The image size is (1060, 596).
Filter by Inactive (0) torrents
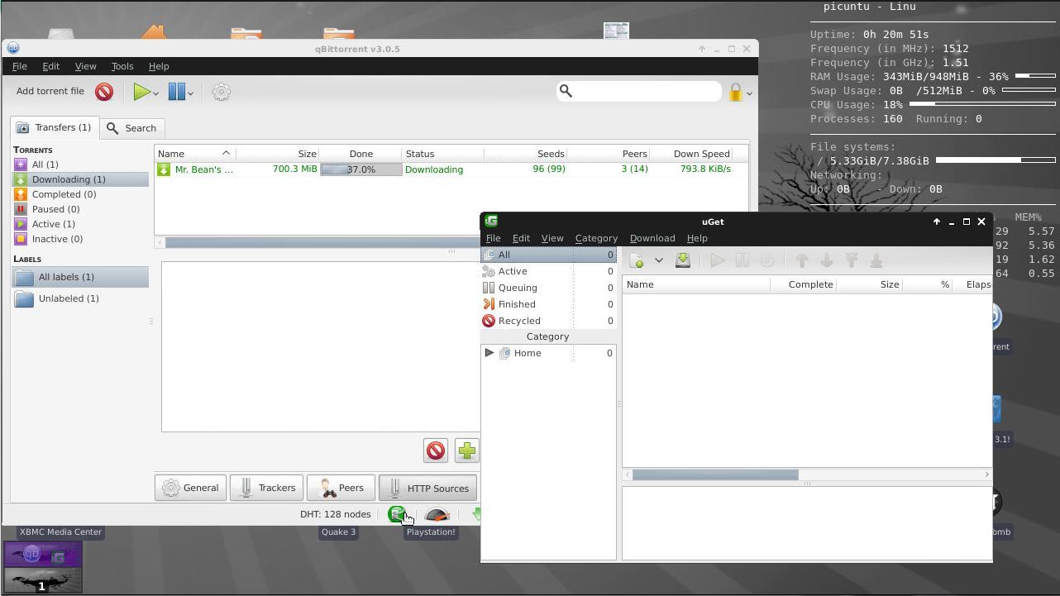point(81,239)
